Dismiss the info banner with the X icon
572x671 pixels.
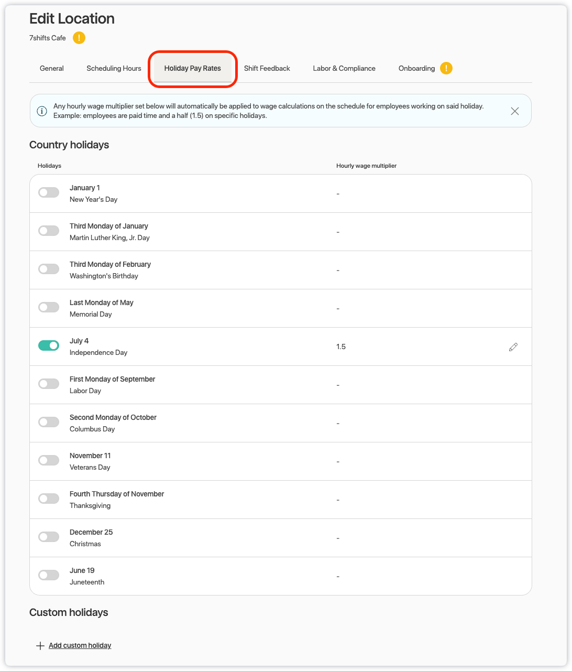click(514, 111)
